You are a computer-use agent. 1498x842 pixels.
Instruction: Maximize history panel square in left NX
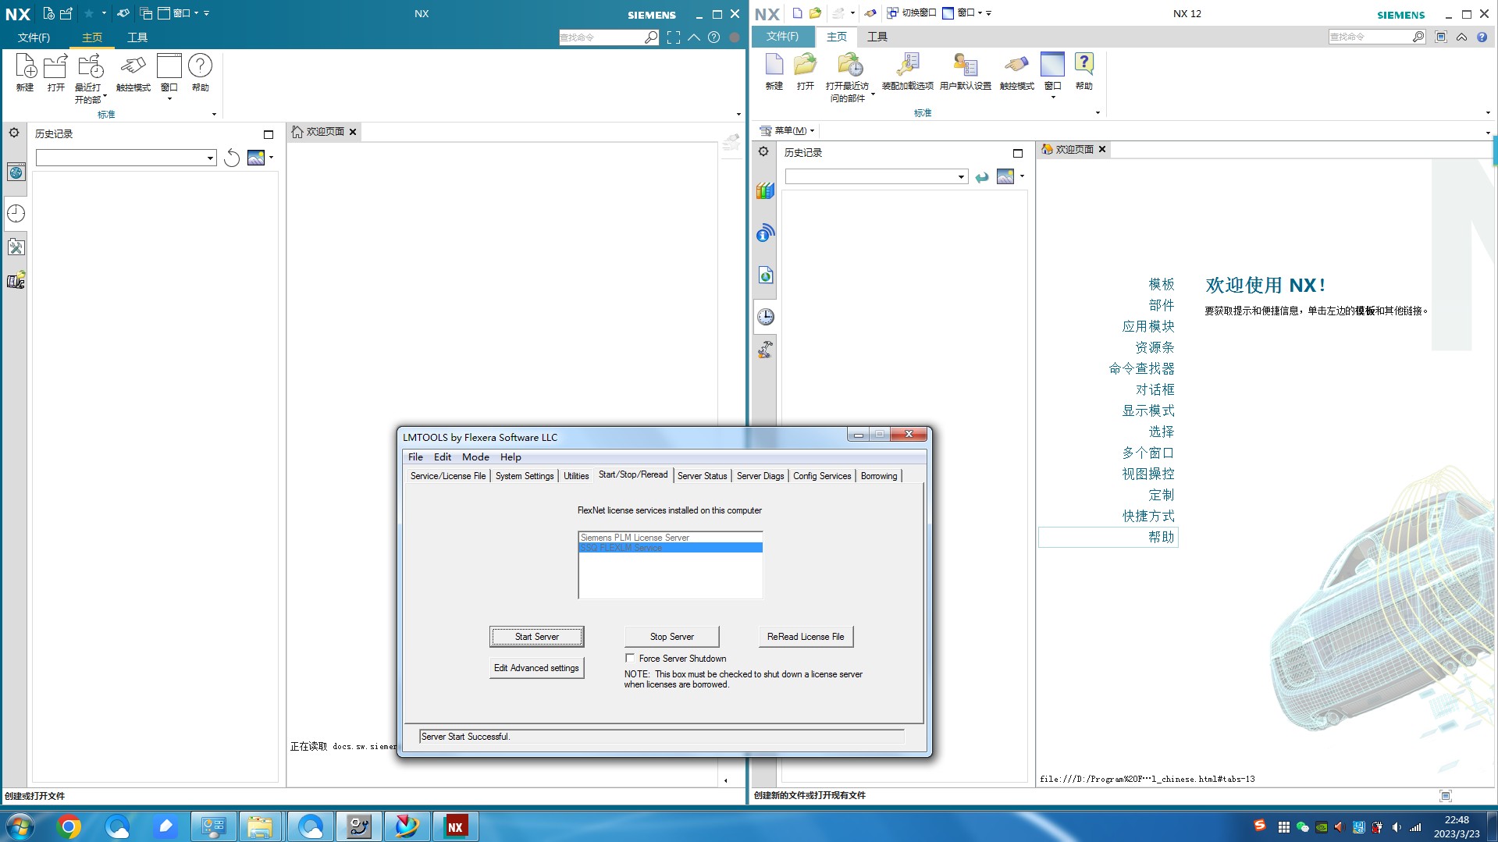[269, 134]
